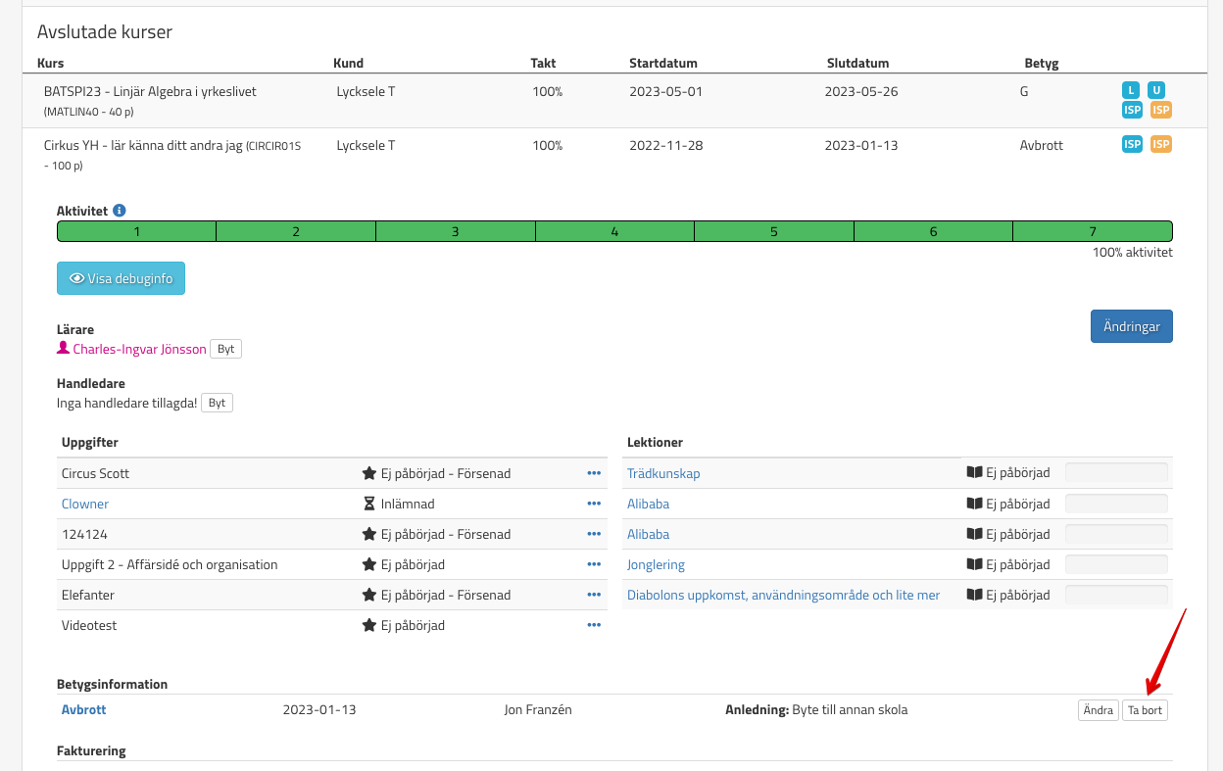Show debug info with Visa debuginfo button
Viewport: 1223px width, 771px height.
click(121, 278)
